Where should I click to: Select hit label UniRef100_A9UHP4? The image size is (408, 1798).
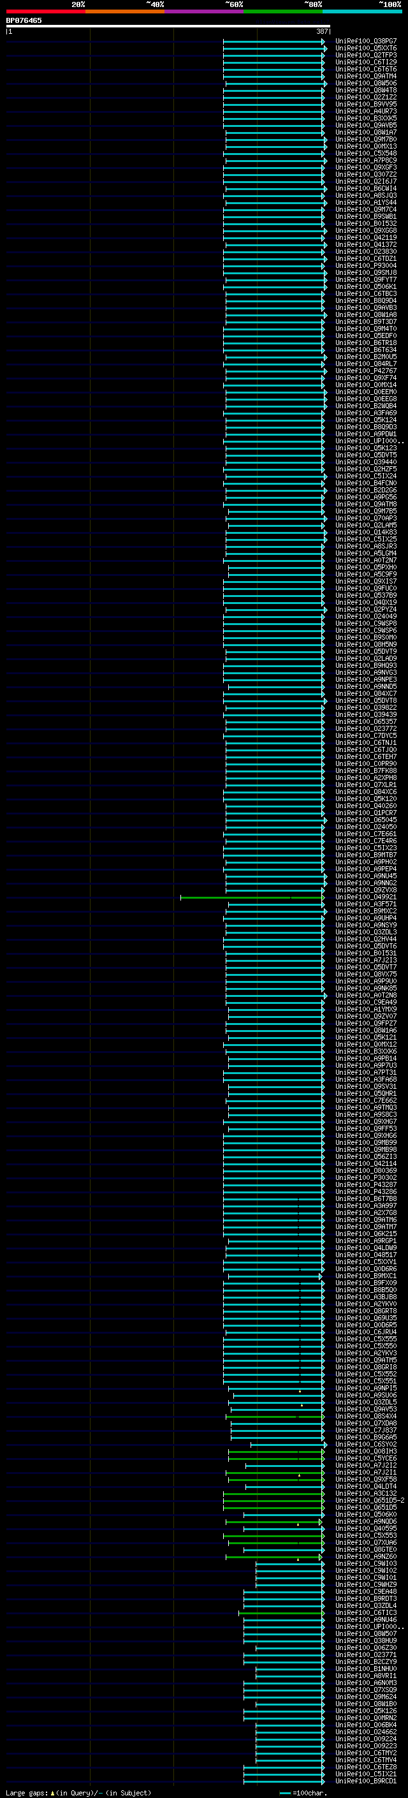pos(366,918)
